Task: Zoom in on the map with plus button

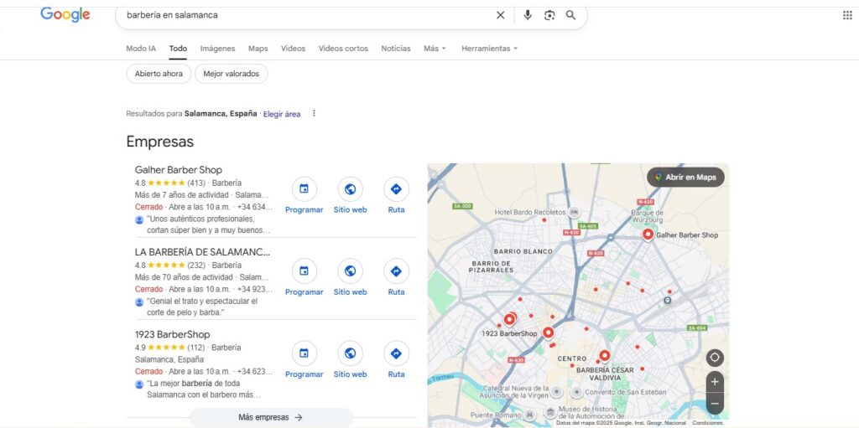Action: (x=715, y=382)
